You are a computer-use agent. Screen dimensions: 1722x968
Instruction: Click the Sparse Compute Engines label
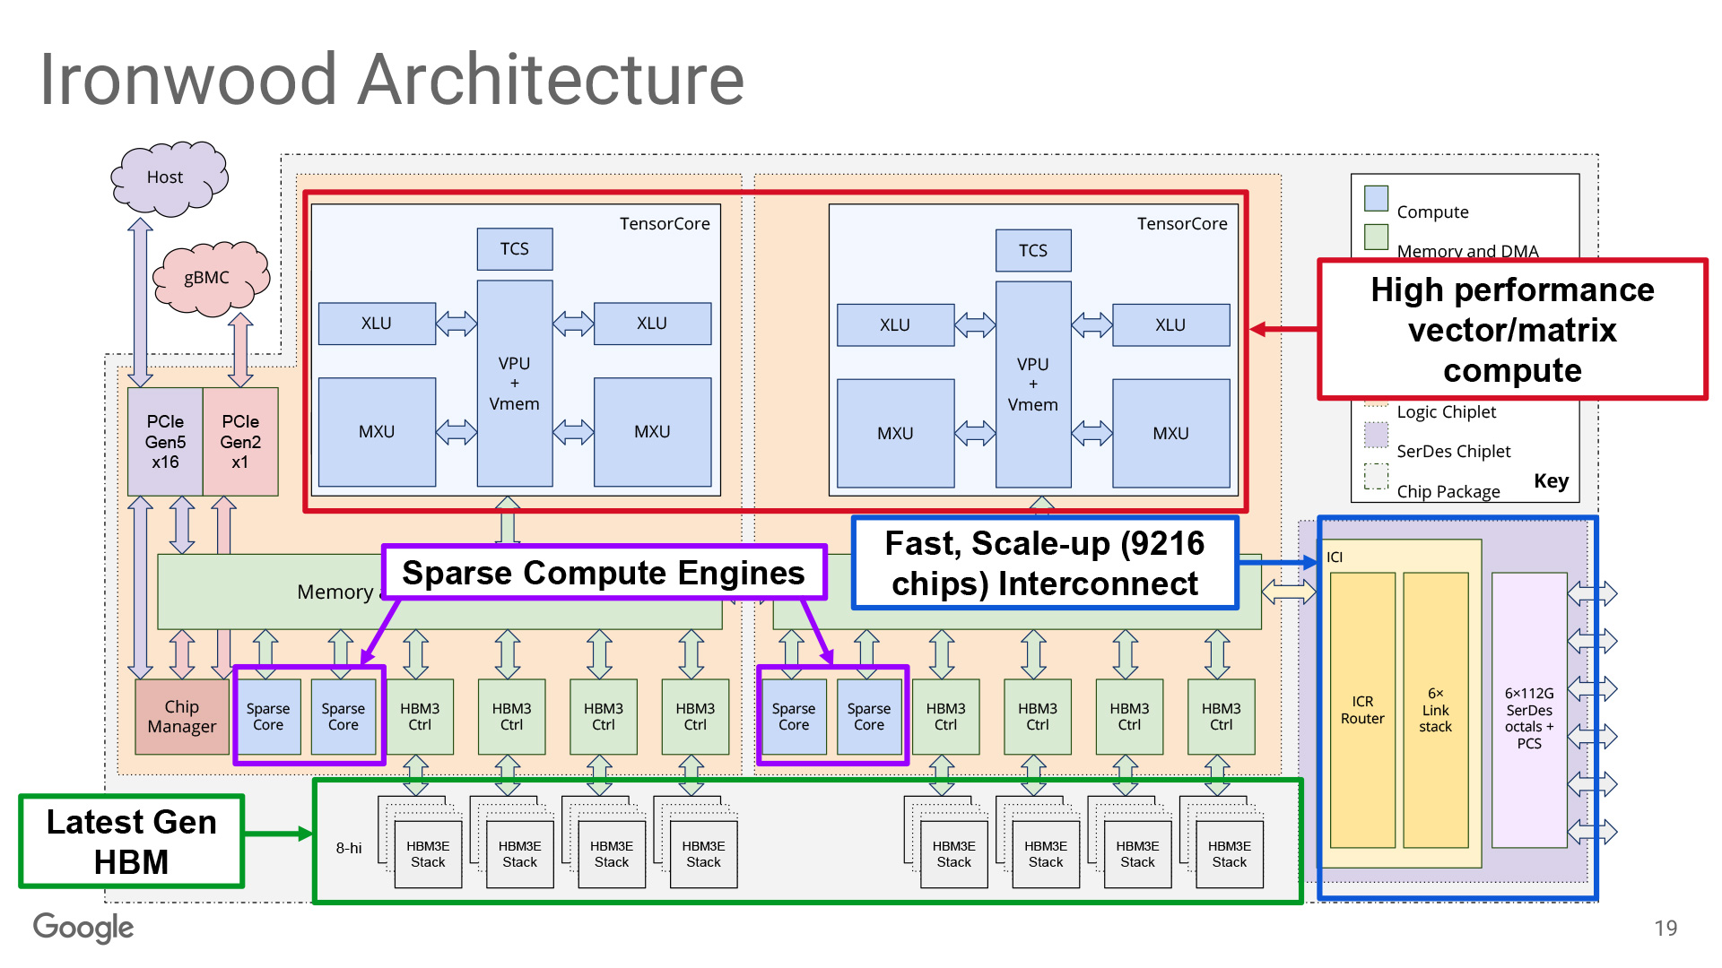click(603, 573)
